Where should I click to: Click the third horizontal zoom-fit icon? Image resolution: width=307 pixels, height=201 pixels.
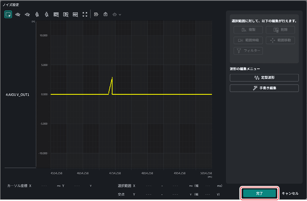pos(75,14)
